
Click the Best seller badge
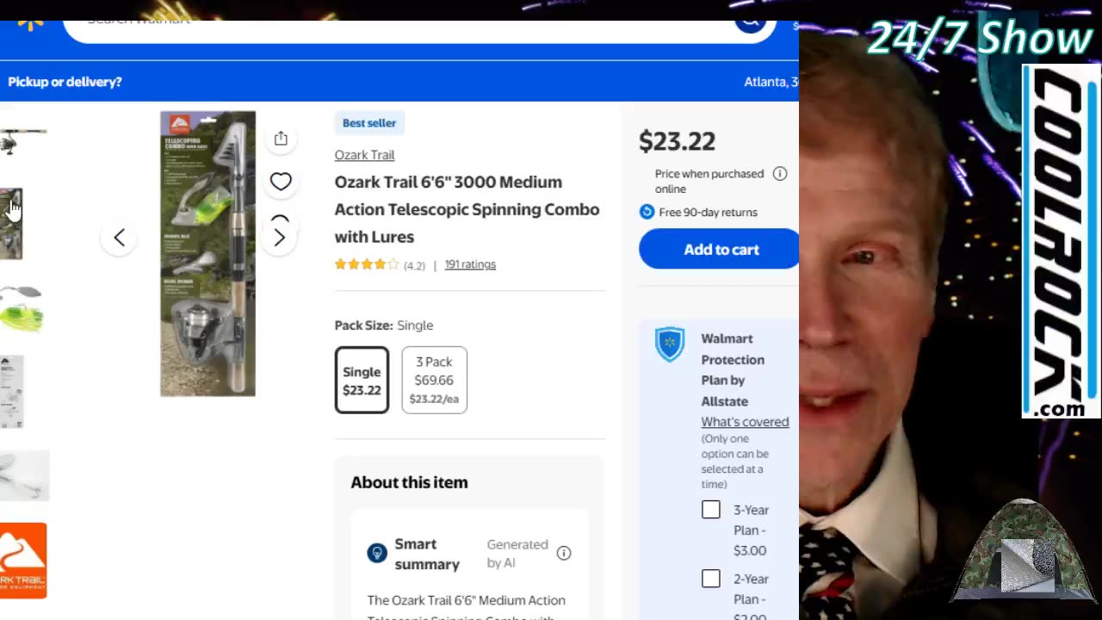pyautogui.click(x=369, y=123)
